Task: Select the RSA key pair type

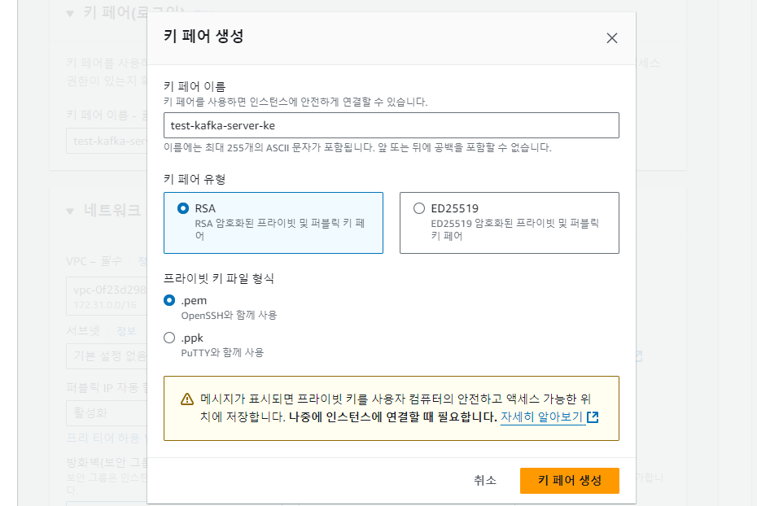Action: [183, 208]
